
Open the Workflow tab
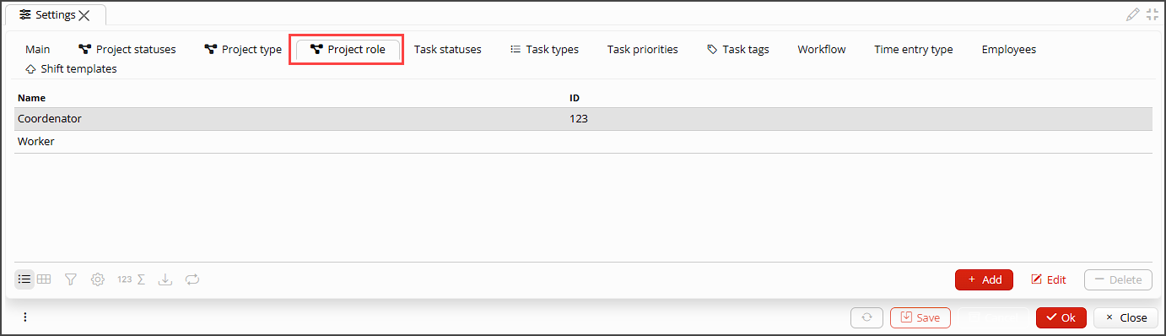click(821, 49)
